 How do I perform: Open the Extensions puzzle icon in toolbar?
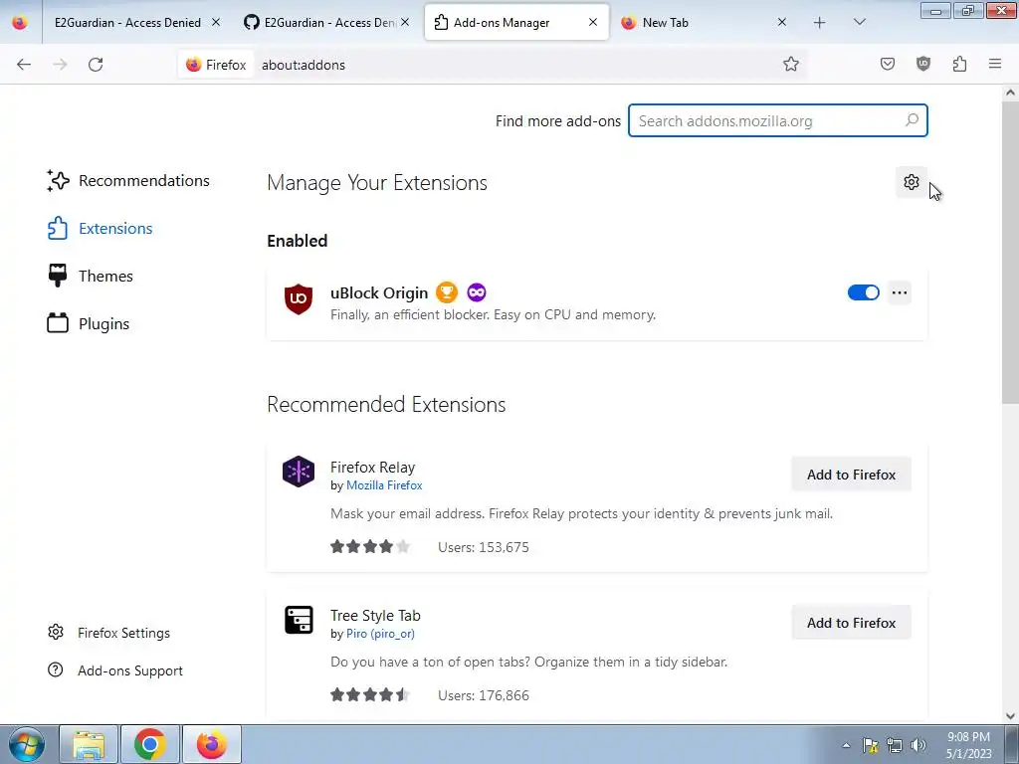click(959, 65)
